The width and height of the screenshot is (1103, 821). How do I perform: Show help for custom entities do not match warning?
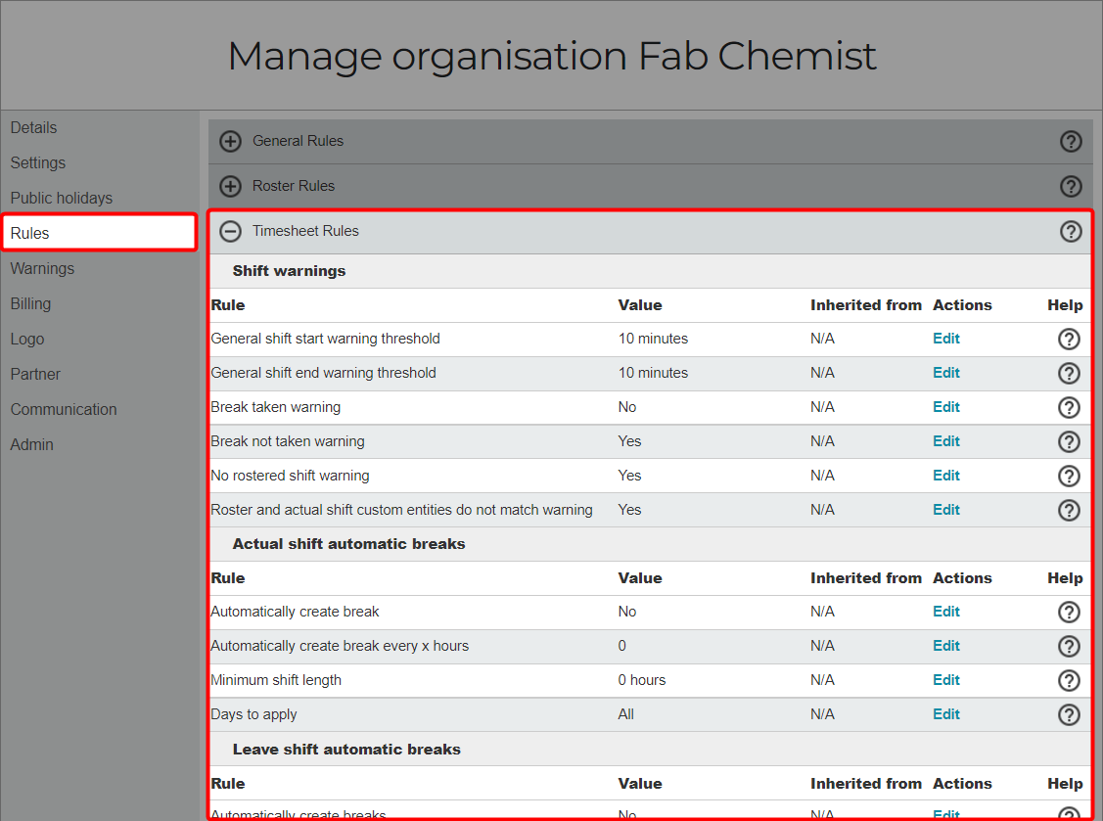click(x=1069, y=510)
